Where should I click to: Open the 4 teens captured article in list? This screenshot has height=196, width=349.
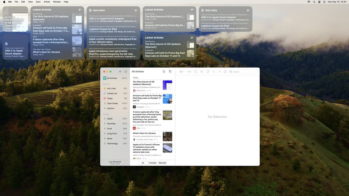pos(152,120)
